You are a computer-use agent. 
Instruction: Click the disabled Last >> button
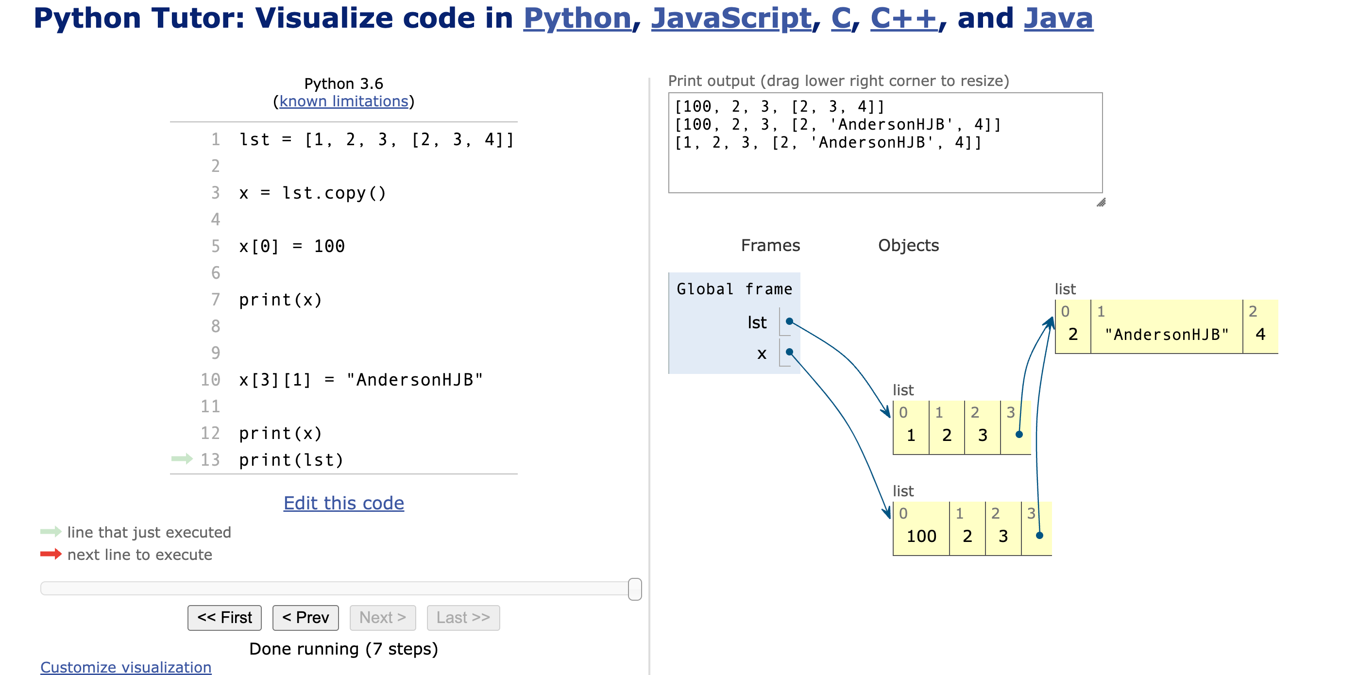pyautogui.click(x=463, y=617)
